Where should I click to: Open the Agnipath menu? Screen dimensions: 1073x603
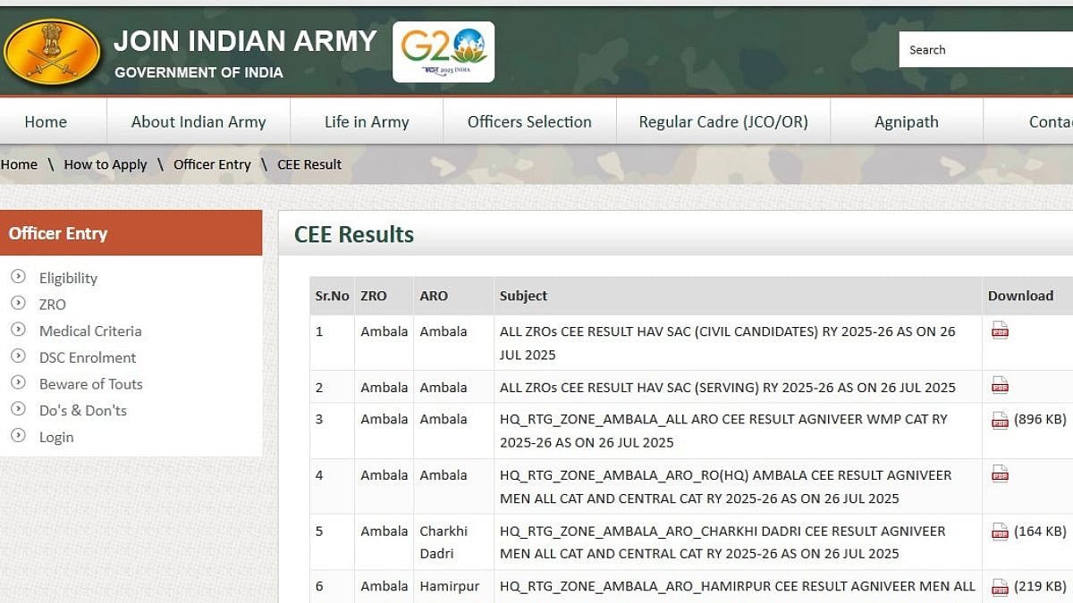point(906,121)
